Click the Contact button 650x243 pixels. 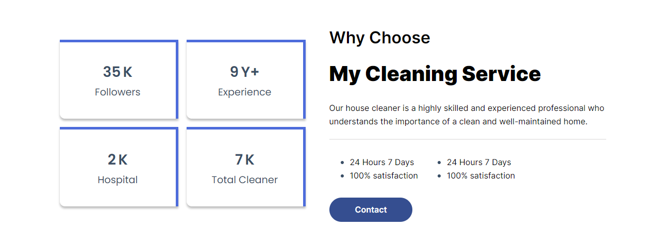click(x=371, y=209)
